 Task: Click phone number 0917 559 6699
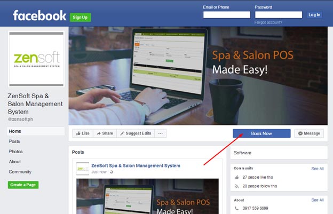click(x=255, y=208)
